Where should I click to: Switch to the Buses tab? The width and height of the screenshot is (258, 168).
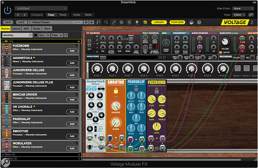click(x=37, y=29)
